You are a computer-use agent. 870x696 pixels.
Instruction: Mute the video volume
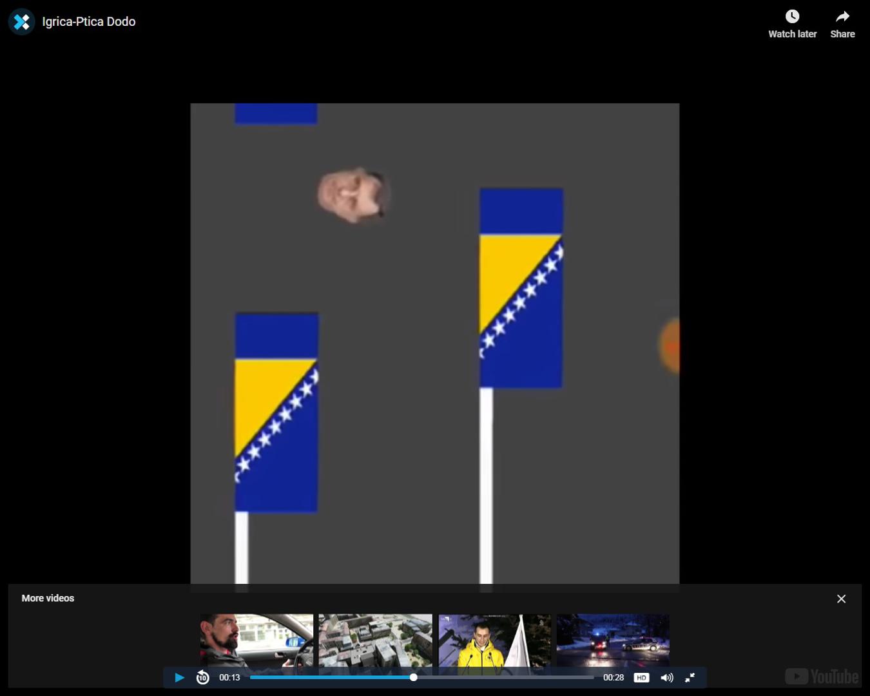pyautogui.click(x=667, y=677)
